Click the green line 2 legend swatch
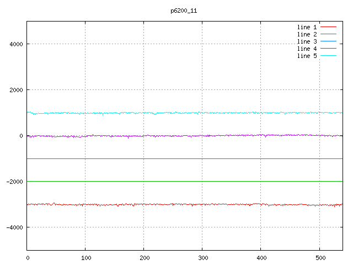The width and height of the screenshot is (353, 265). (x=328, y=34)
